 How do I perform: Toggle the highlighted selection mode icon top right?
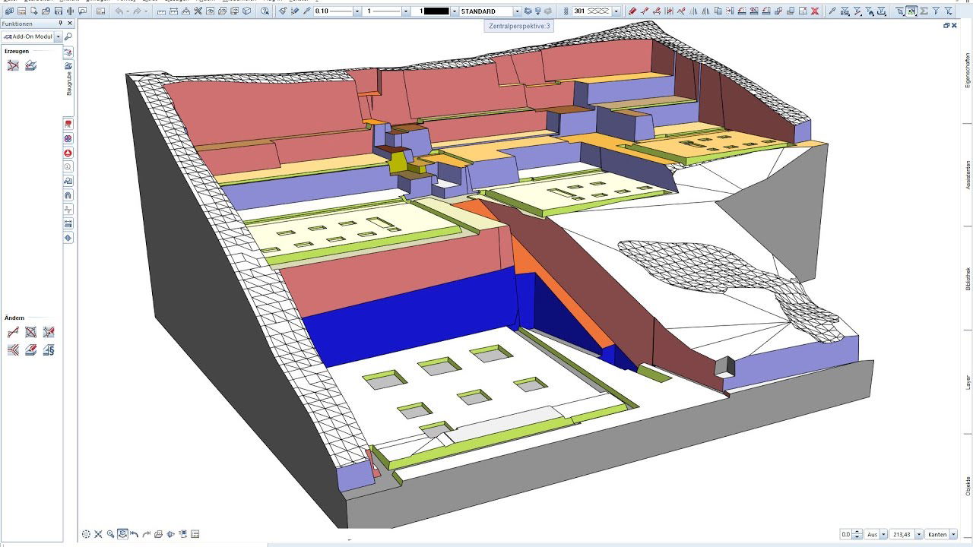pyautogui.click(x=911, y=11)
